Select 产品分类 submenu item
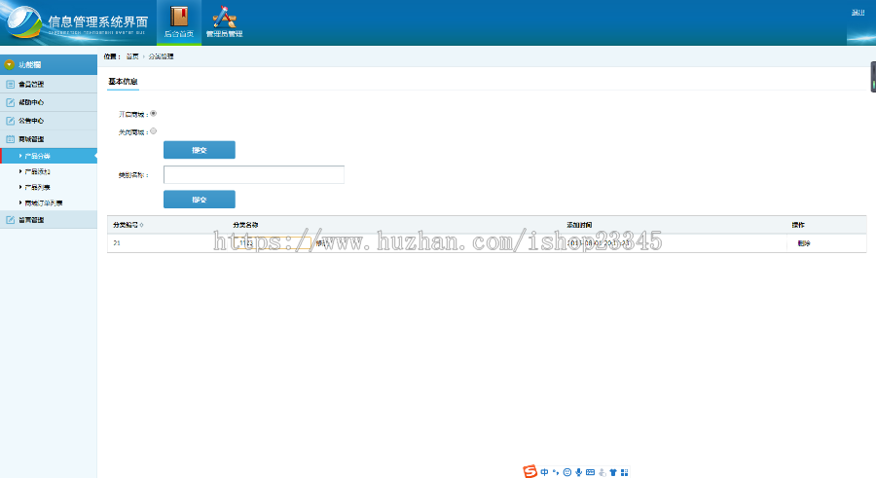This screenshot has width=876, height=478. 37,156
